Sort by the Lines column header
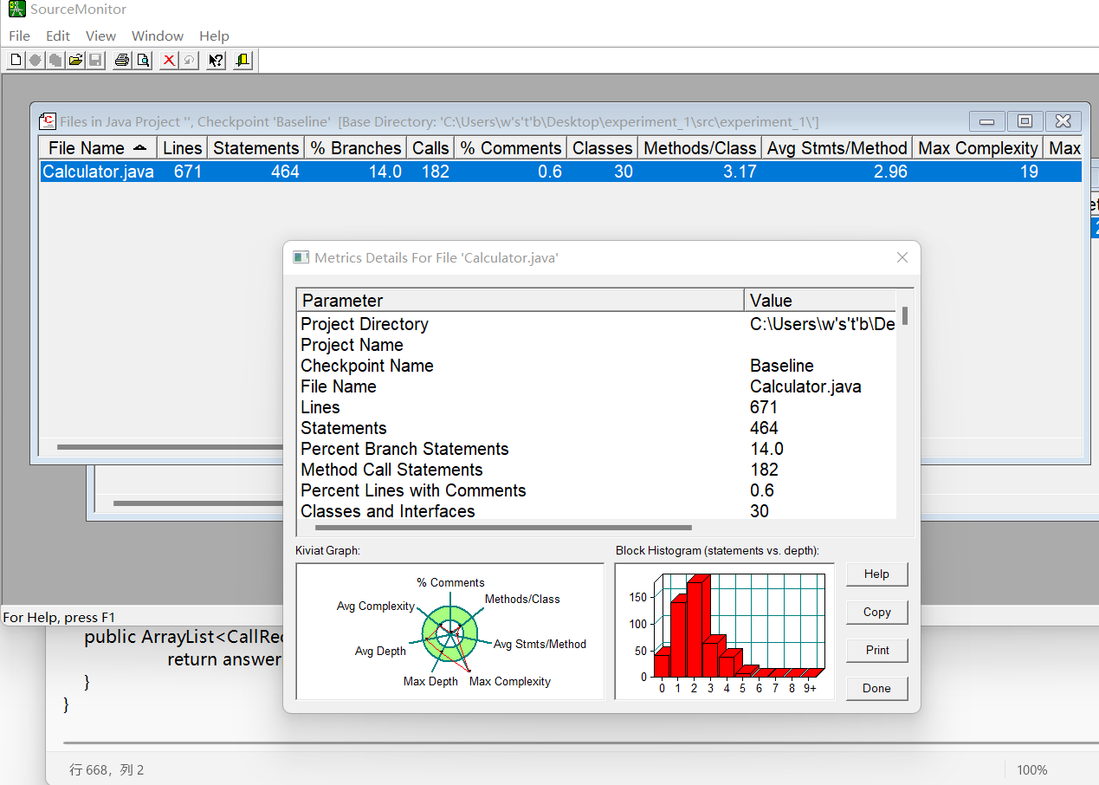This screenshot has height=785, width=1099. [182, 148]
